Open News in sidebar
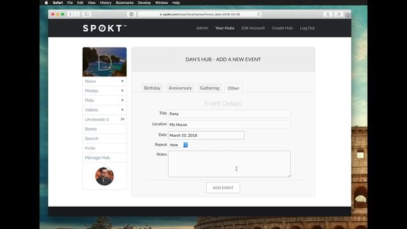 coord(90,81)
